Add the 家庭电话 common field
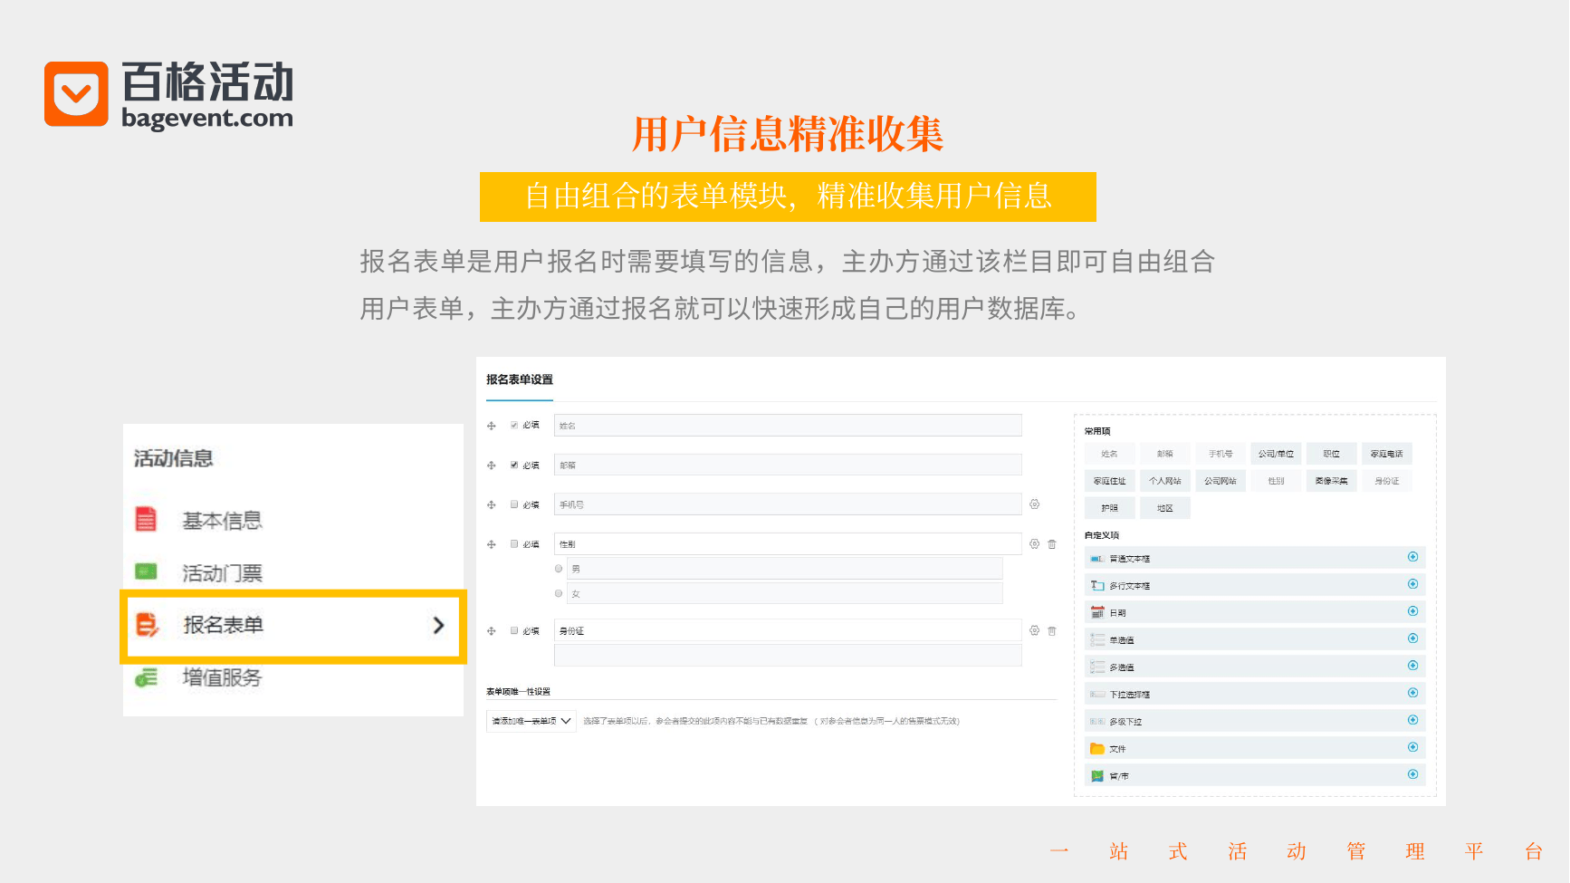Image resolution: width=1570 pixels, height=883 pixels. [1386, 454]
